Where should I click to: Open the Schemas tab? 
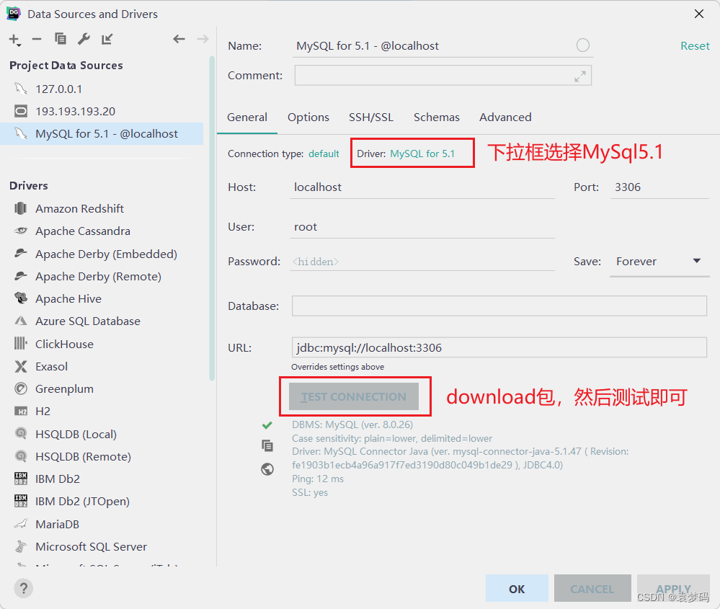pos(436,117)
